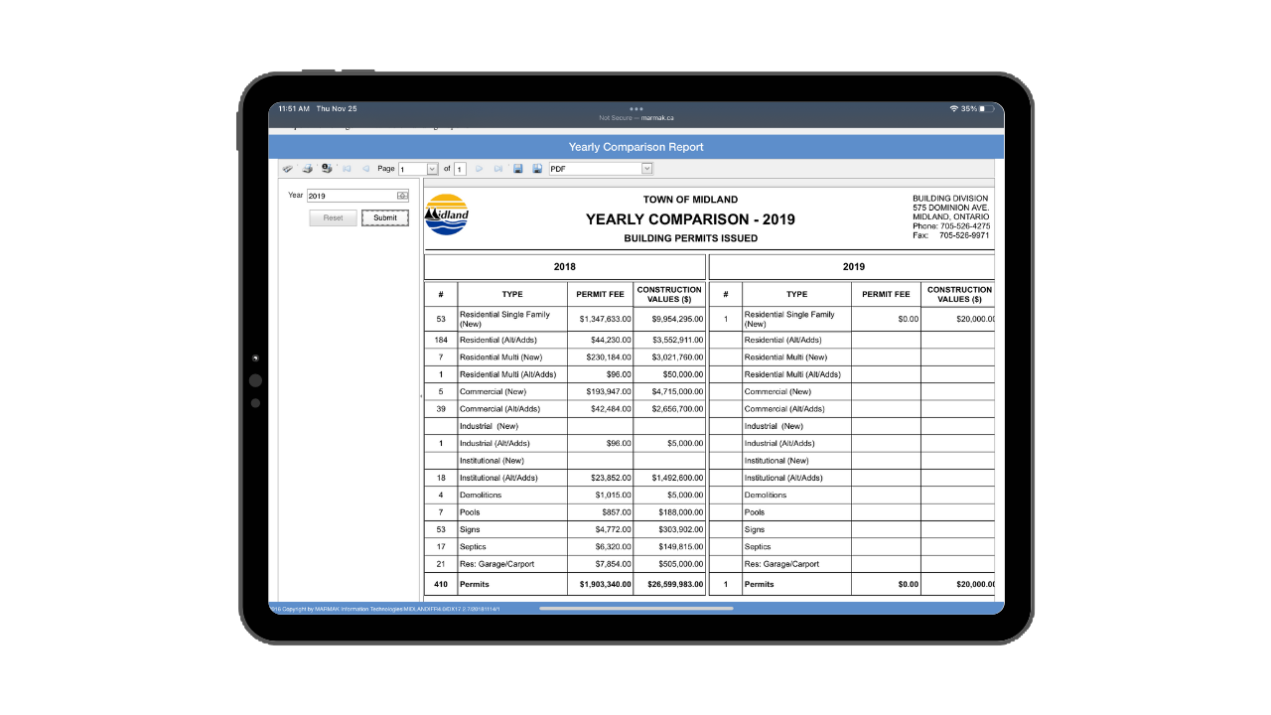Click the Reset button

pyautogui.click(x=334, y=217)
